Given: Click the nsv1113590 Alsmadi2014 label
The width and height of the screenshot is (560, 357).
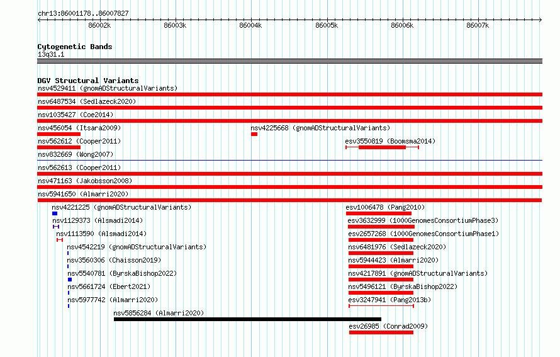Looking at the screenshot, I should [x=101, y=234].
